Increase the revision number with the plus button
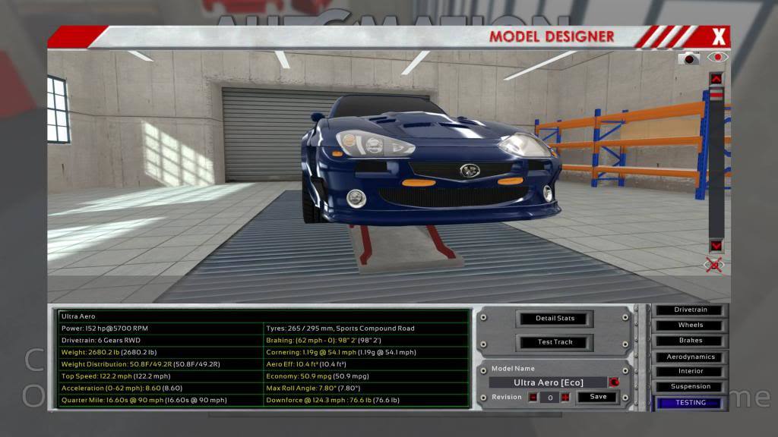778x437 pixels. 565,397
